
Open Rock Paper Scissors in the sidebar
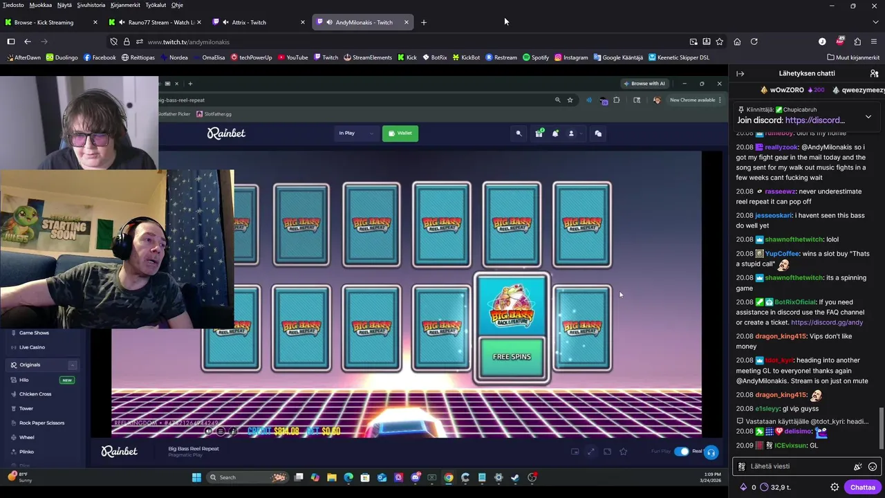tap(41, 423)
